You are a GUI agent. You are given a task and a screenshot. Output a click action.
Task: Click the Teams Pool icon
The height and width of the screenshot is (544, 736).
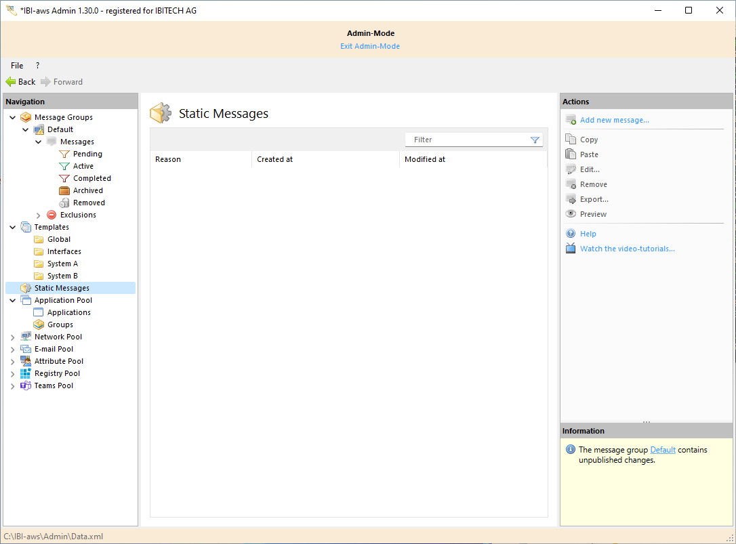tap(26, 385)
